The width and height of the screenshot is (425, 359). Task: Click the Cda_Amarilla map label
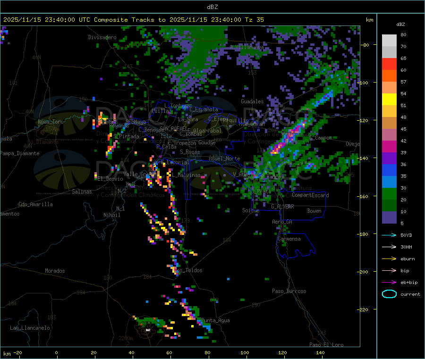pos(35,204)
